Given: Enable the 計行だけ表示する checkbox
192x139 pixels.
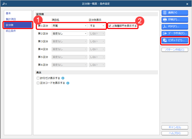Looking at the screenshot, I should tap(38, 78).
